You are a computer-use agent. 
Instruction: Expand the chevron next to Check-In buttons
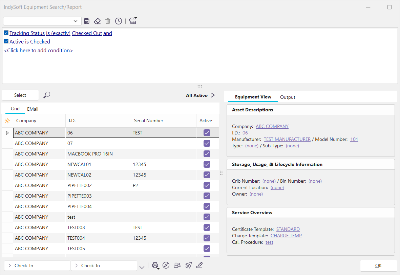142,267
